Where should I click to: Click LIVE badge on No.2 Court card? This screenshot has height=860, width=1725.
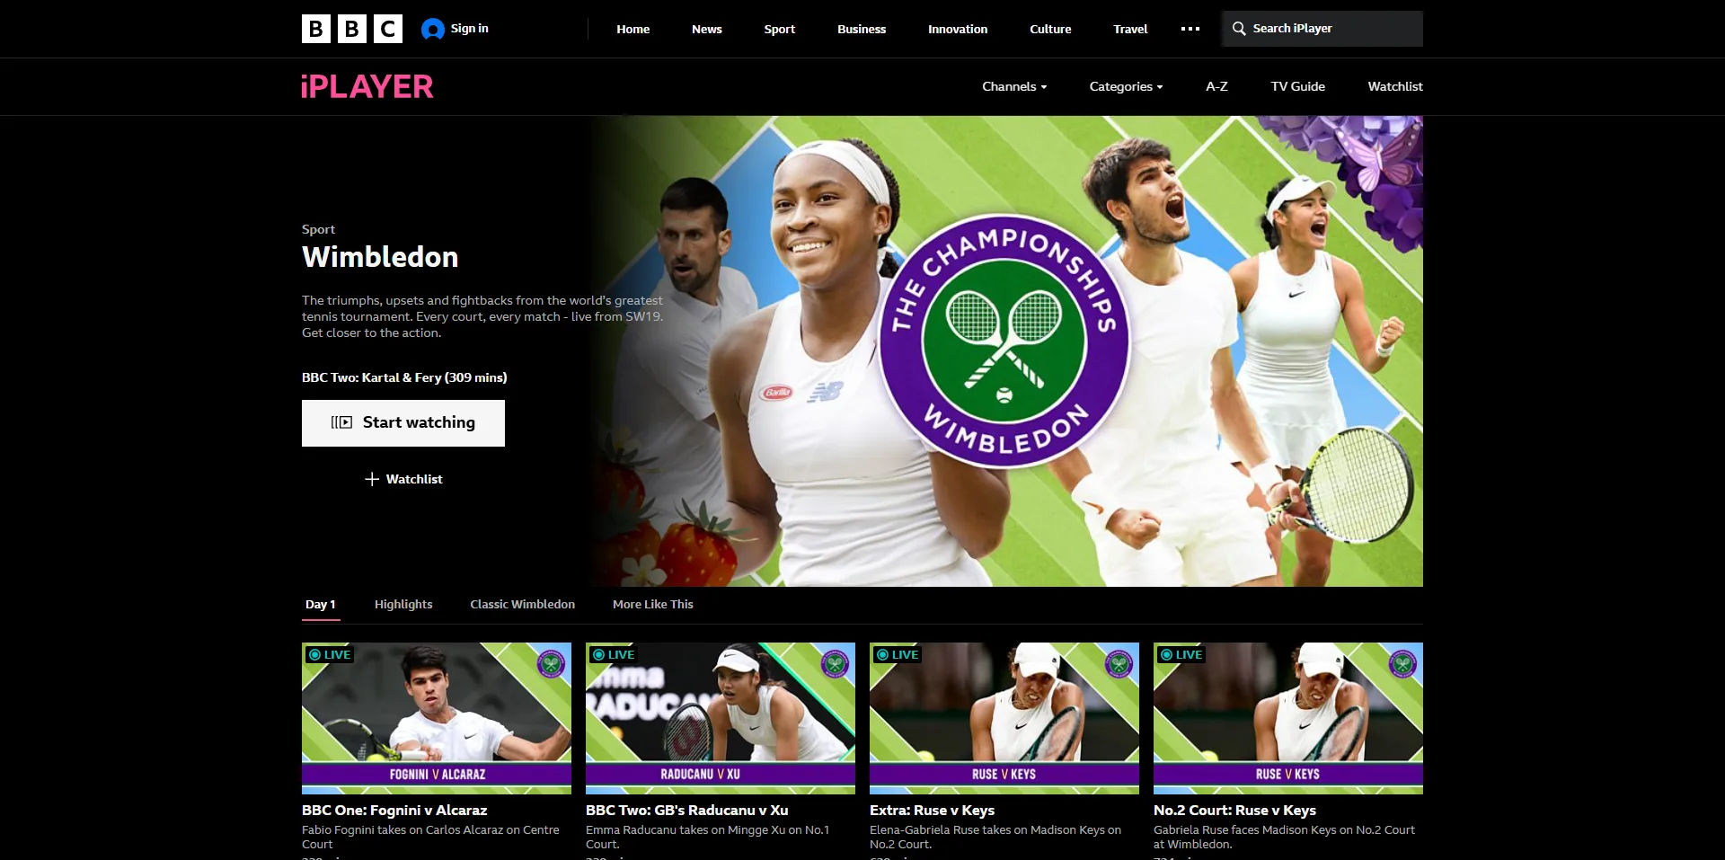pyautogui.click(x=1181, y=654)
